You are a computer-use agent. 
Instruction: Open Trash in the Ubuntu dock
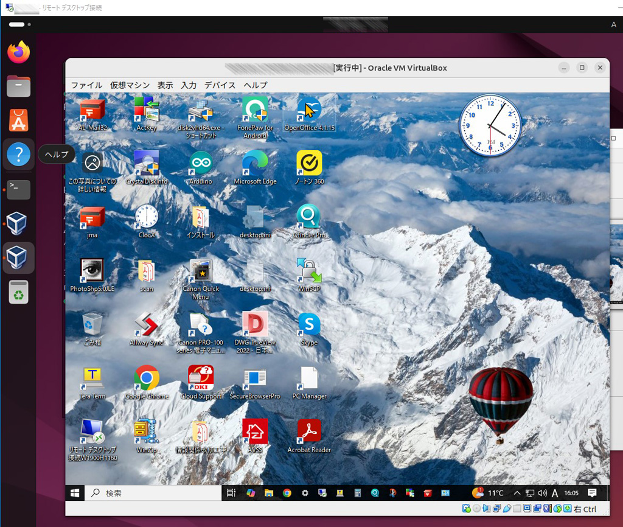click(x=18, y=292)
